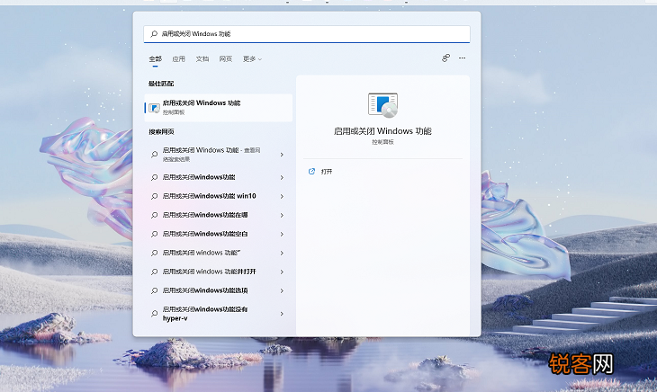Click search icon beside 启用或关闭windows功能选项
Image resolution: width=657 pixels, height=392 pixels.
click(154, 290)
